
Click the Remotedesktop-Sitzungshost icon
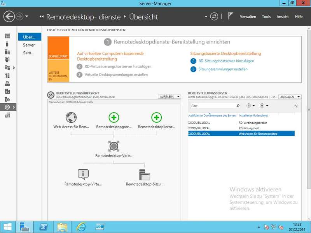145,174
